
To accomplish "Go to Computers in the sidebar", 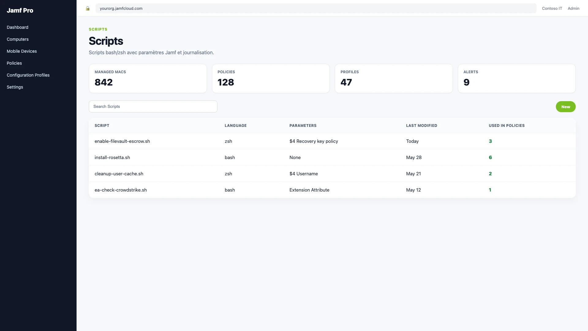I will point(17,39).
